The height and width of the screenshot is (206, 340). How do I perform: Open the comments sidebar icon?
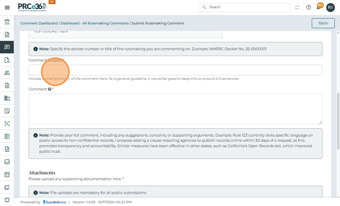coord(7,47)
